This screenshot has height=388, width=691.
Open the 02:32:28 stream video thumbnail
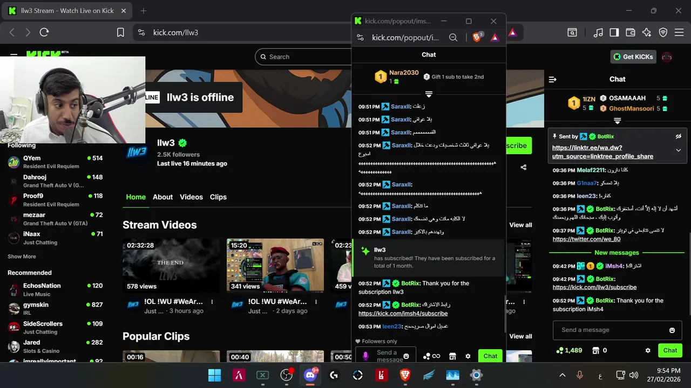click(x=171, y=265)
